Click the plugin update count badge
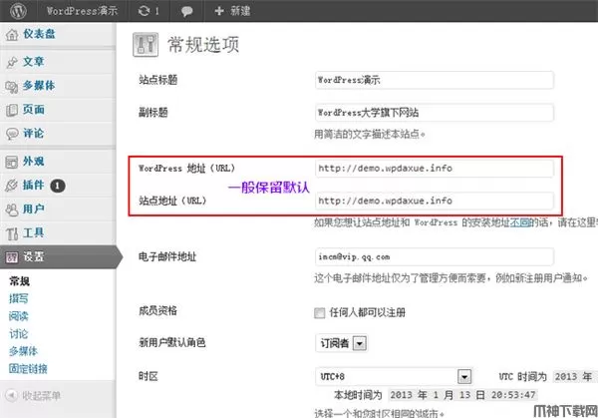This screenshot has height=418, width=598. tap(58, 186)
